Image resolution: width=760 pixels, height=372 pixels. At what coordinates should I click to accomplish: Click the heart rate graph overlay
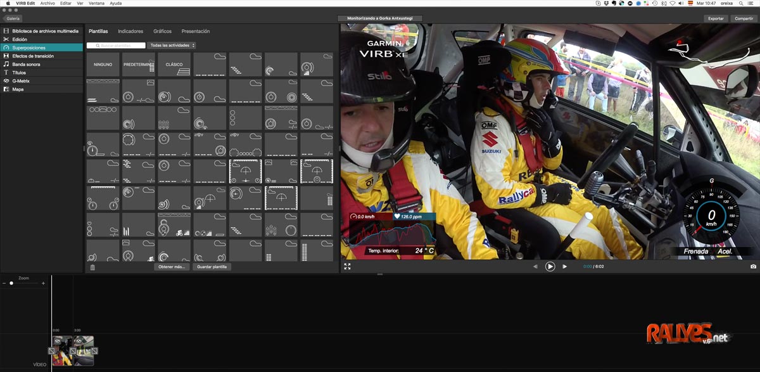(392, 229)
